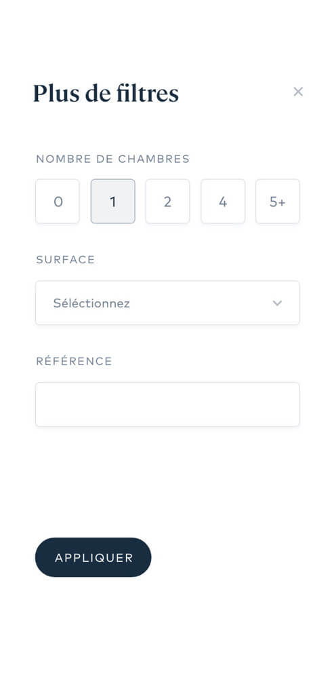Expand surface options via down arrow
This screenshot has width=336, height=676.
tap(278, 303)
